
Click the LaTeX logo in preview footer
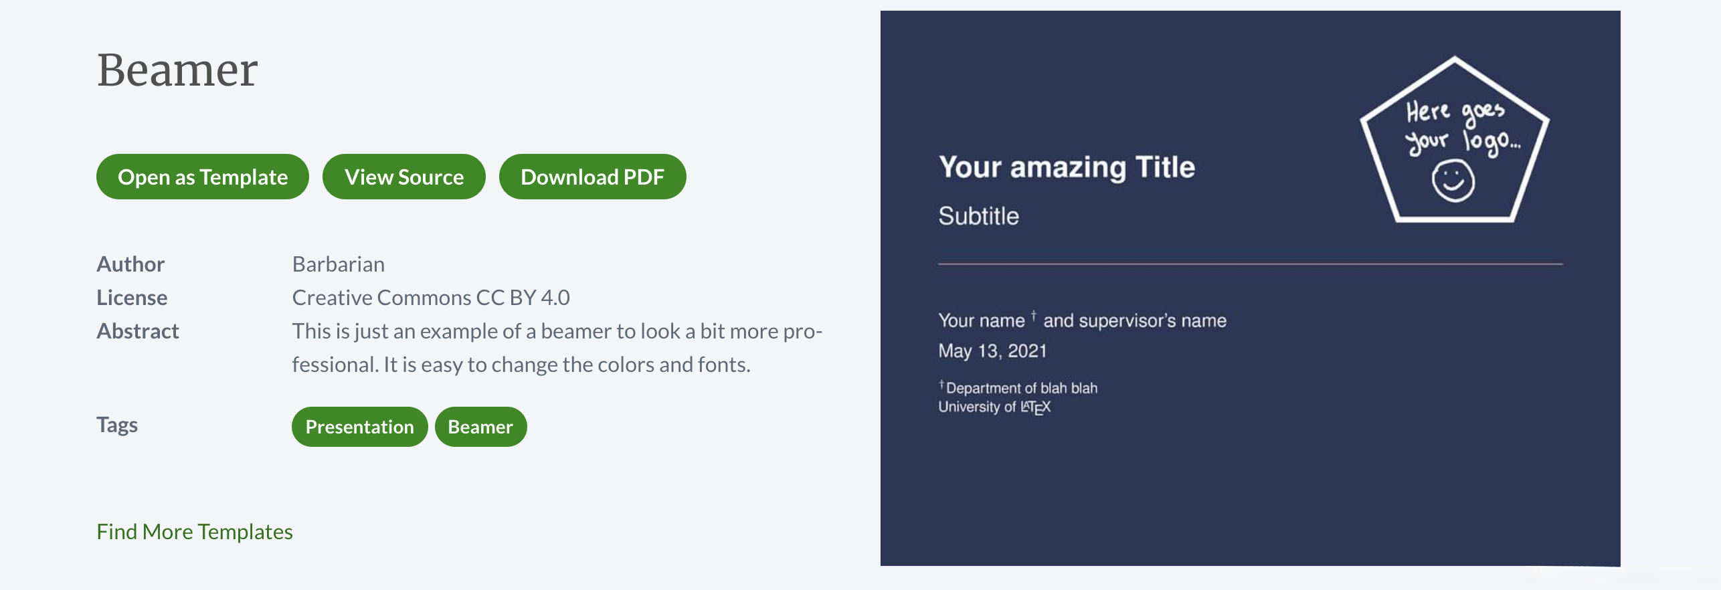[x=1035, y=407]
